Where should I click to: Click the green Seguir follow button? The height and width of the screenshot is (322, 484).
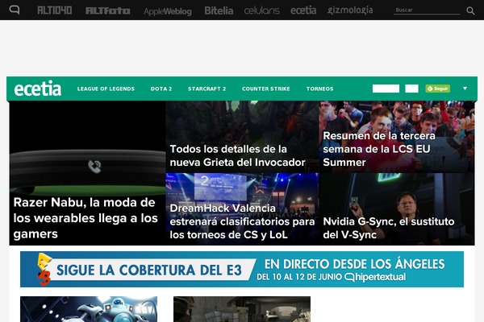[437, 89]
